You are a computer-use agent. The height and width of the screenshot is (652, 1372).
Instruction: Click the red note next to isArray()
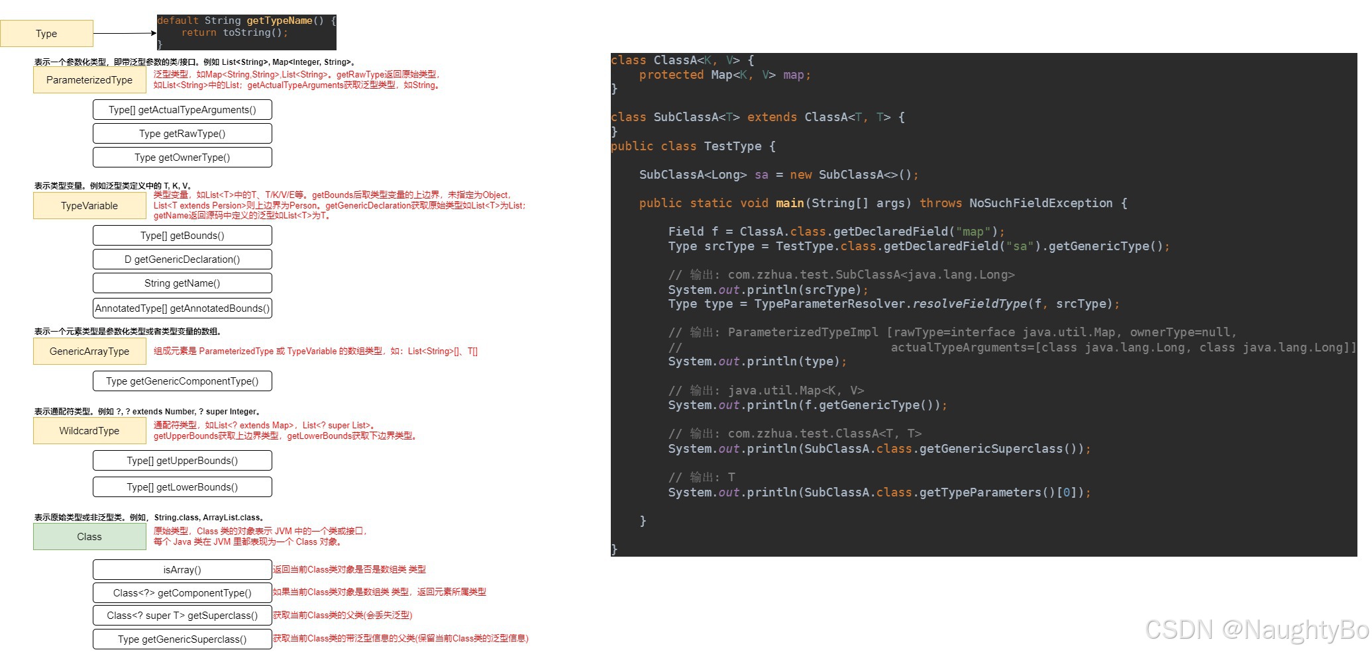(x=349, y=569)
